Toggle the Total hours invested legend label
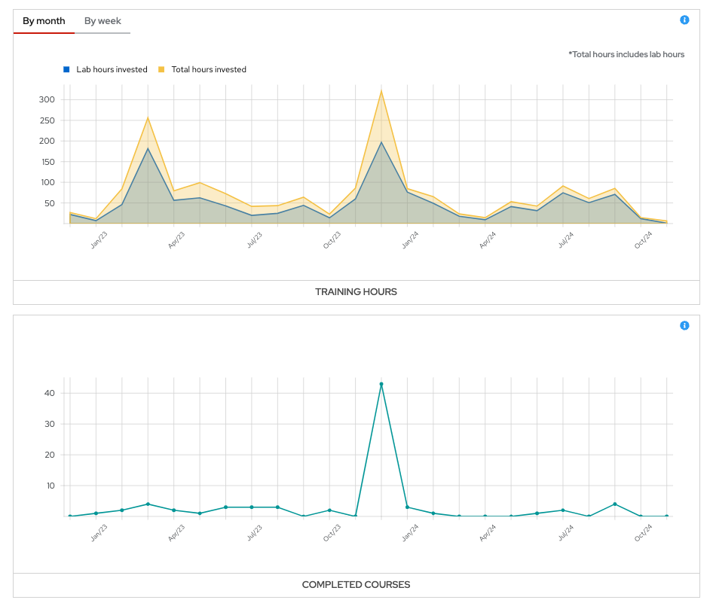Screen dimensions: 710x603 click(209, 69)
